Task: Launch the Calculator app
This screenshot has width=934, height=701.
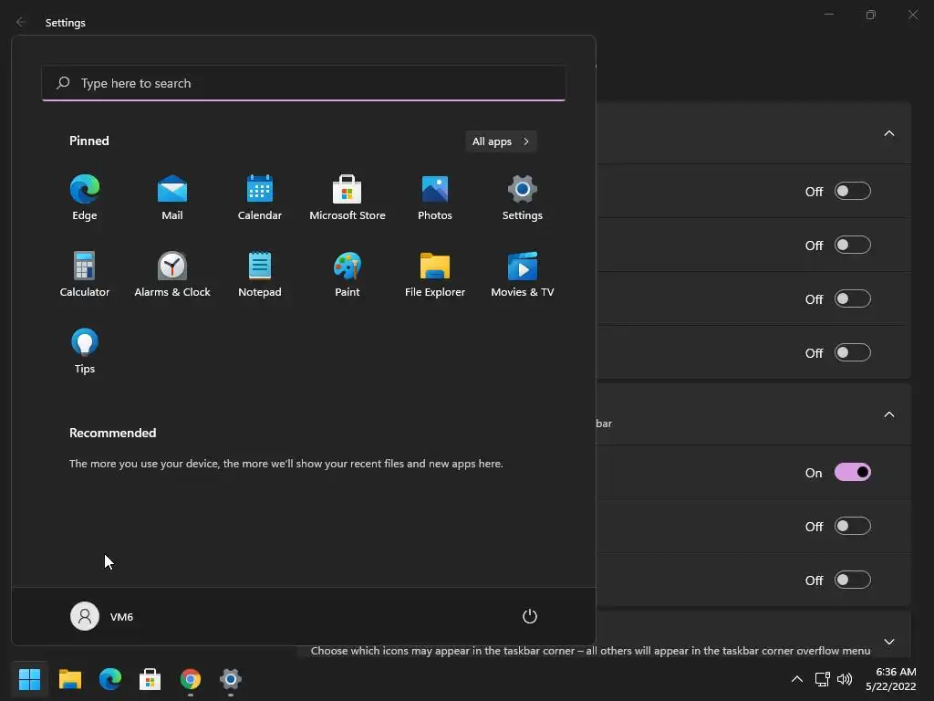Action: (85, 274)
